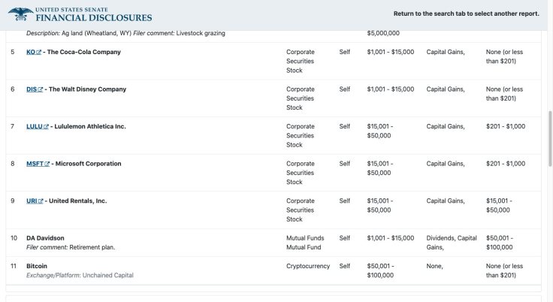Select 'Self' owner in LULU row
This screenshot has width=553, height=302.
click(345, 126)
